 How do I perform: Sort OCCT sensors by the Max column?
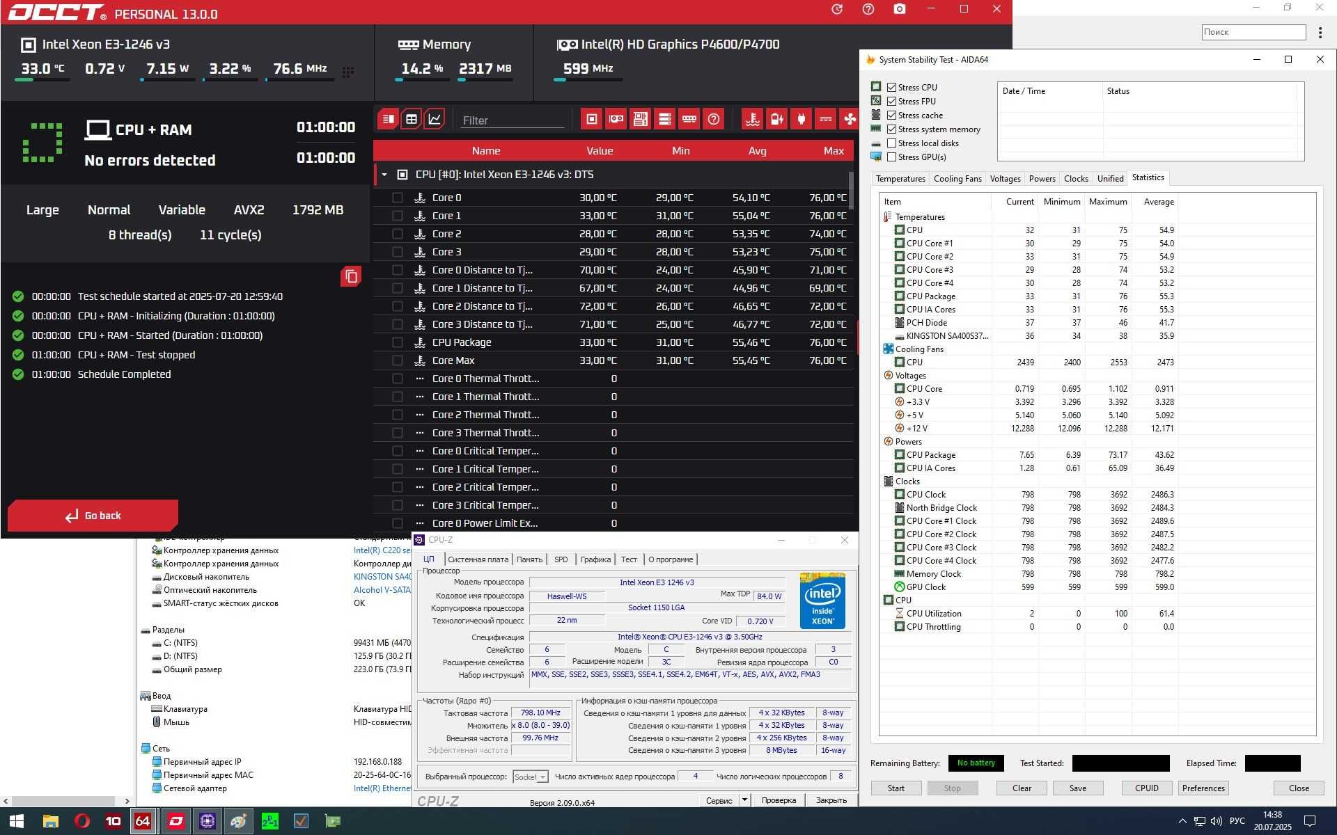(x=834, y=151)
